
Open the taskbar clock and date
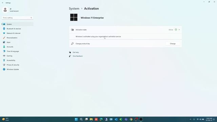point(209,119)
